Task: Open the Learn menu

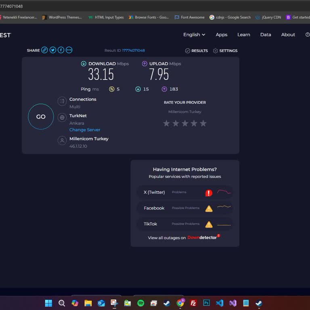Action: pyautogui.click(x=243, y=35)
